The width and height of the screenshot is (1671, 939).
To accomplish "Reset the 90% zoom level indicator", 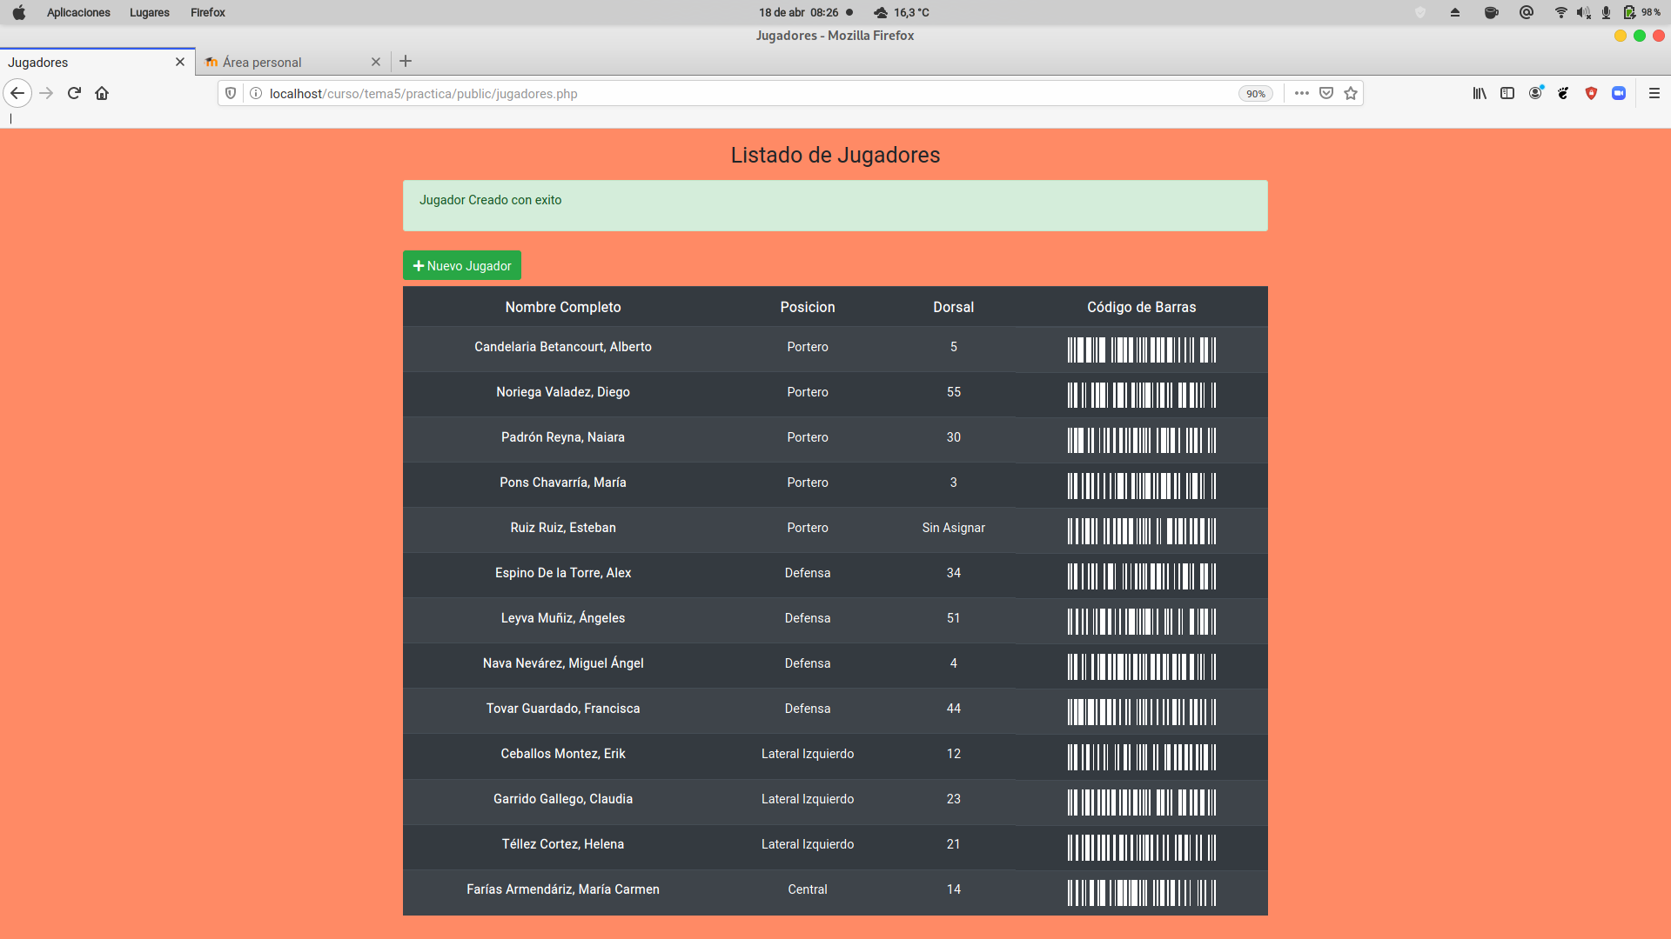I will tap(1256, 94).
